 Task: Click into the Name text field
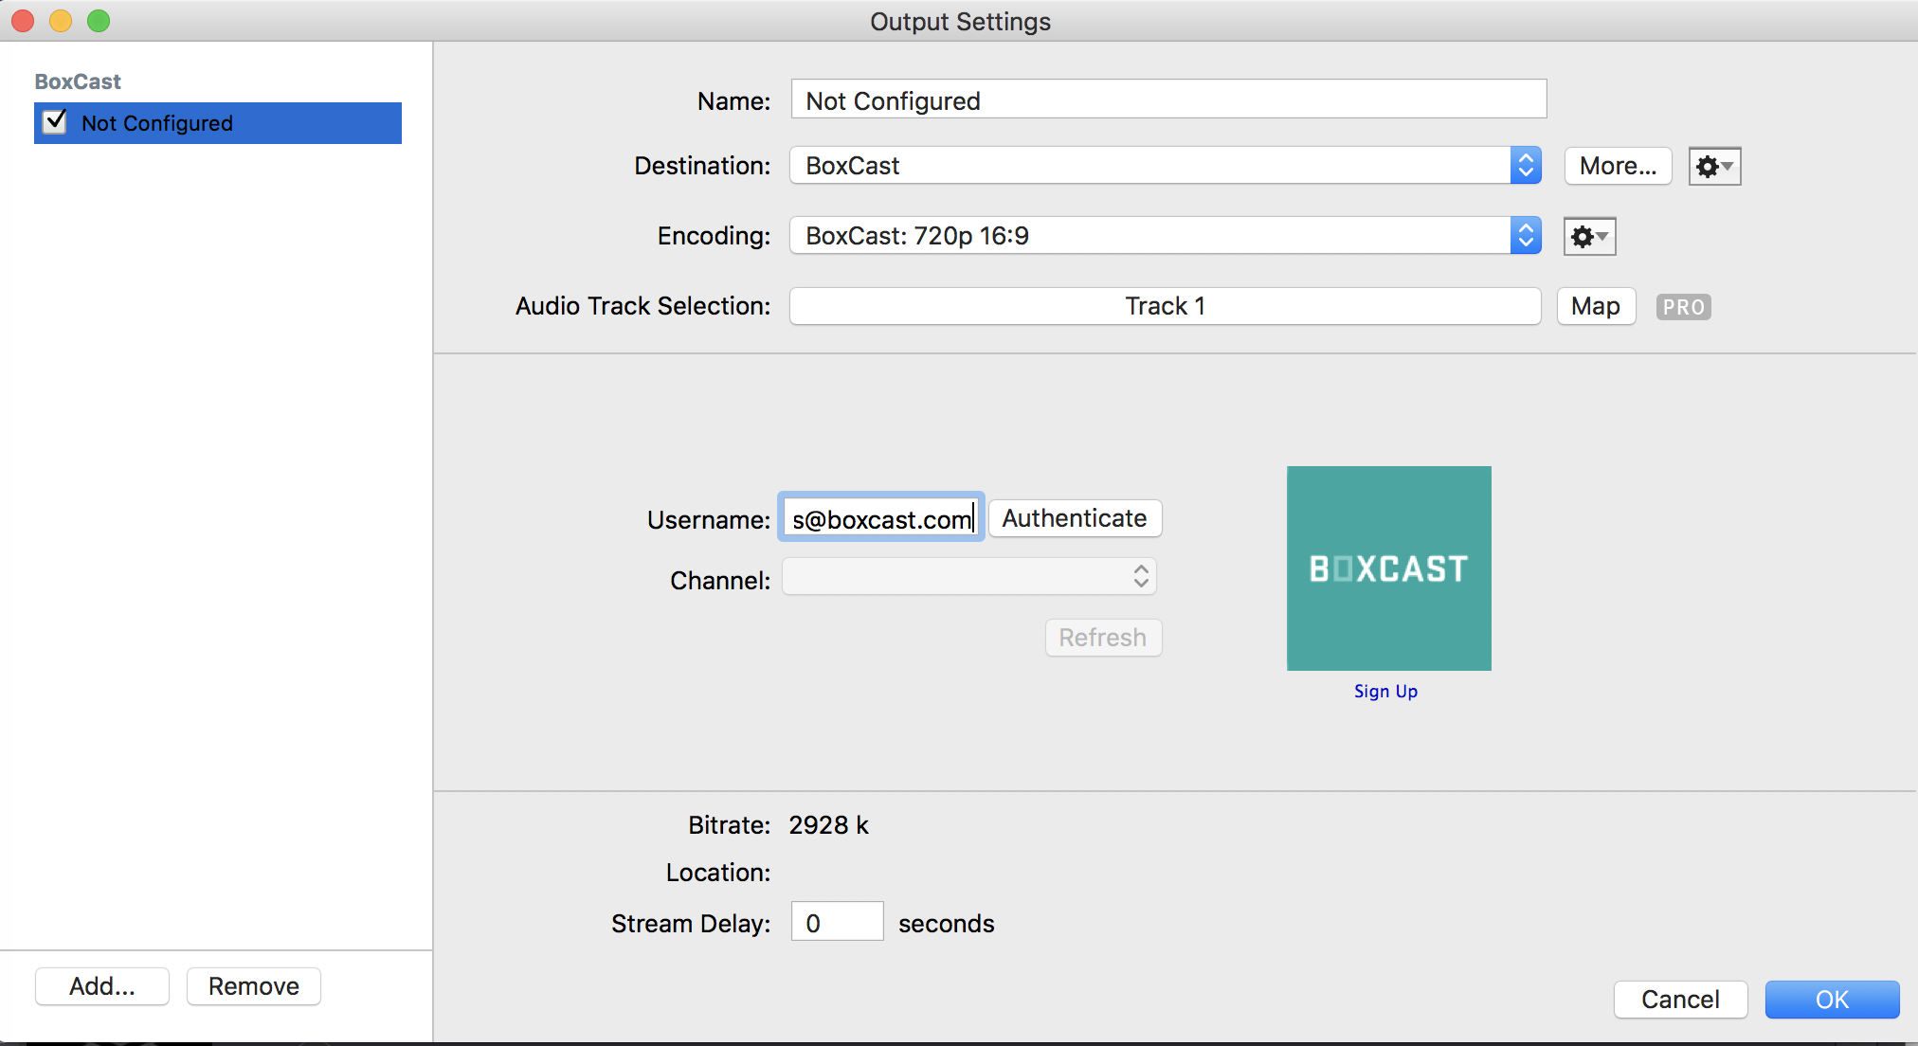pos(1167,99)
